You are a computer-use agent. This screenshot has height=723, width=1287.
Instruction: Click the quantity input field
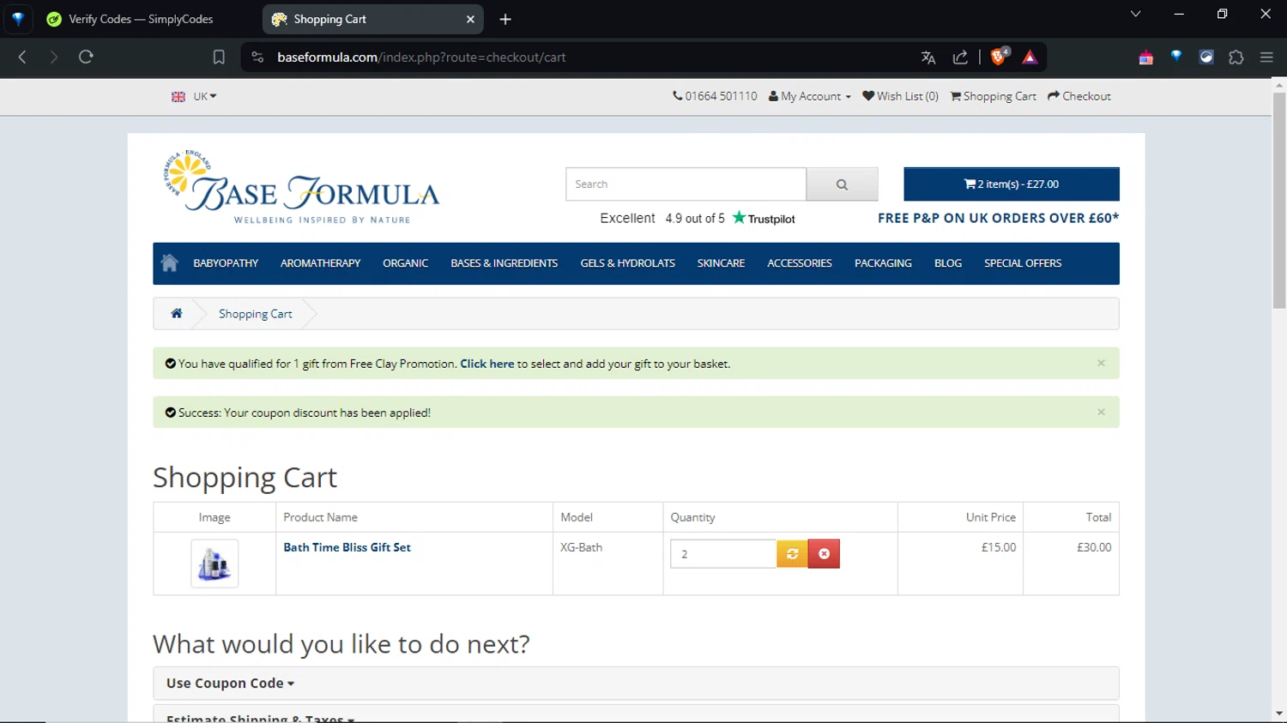pos(723,554)
